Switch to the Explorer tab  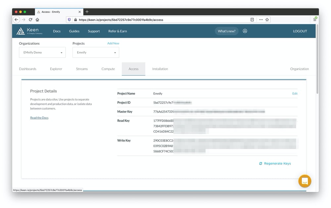pyautogui.click(x=56, y=69)
